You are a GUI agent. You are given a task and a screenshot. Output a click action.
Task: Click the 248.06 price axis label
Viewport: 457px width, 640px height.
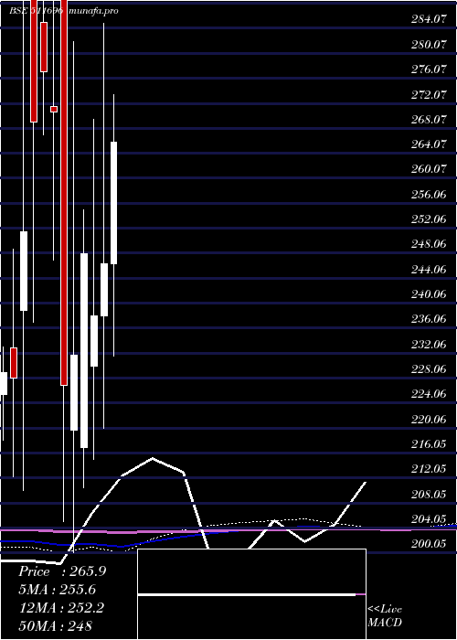pyautogui.click(x=429, y=244)
